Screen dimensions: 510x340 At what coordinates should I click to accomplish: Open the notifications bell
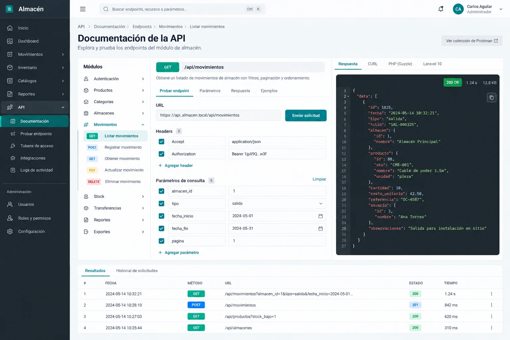pyautogui.click(x=441, y=9)
